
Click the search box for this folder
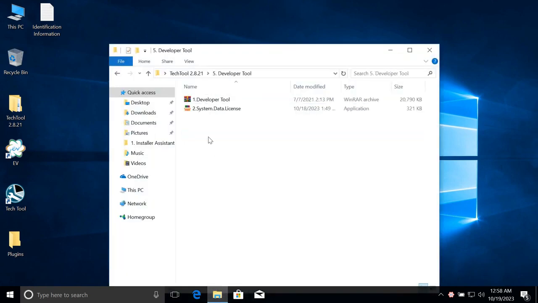(387, 73)
